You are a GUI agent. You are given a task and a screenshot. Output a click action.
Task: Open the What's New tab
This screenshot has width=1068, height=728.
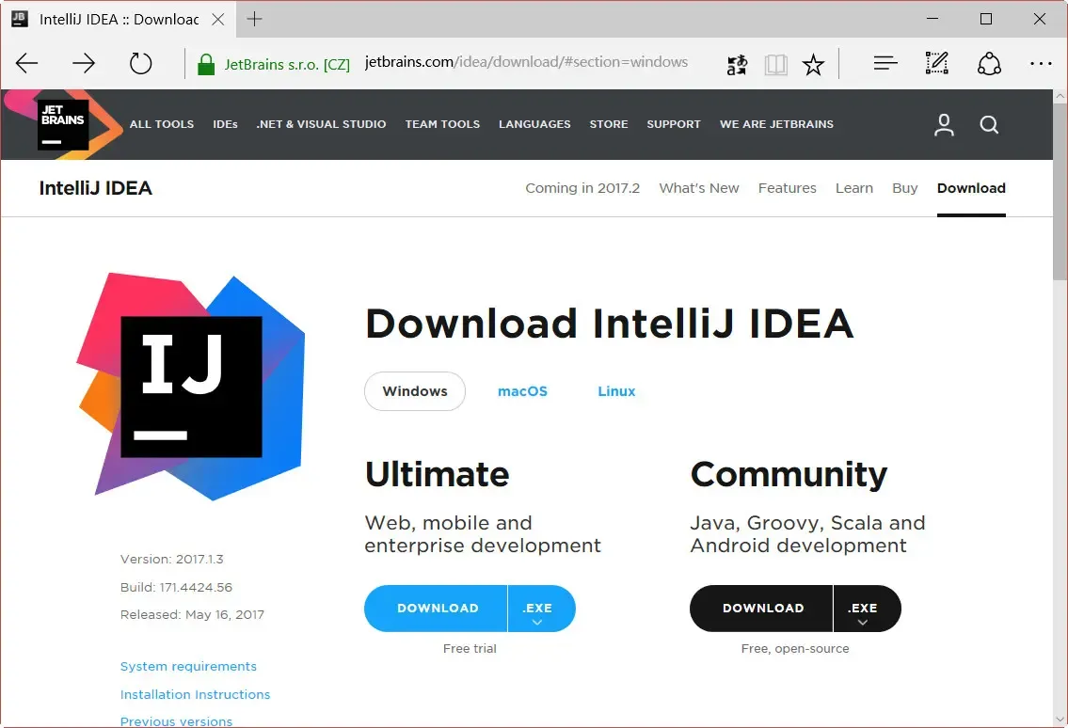pos(699,188)
